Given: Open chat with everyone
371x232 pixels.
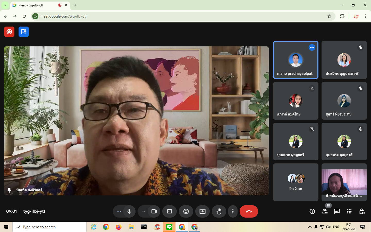Looking at the screenshot, I should pyautogui.click(x=337, y=211).
